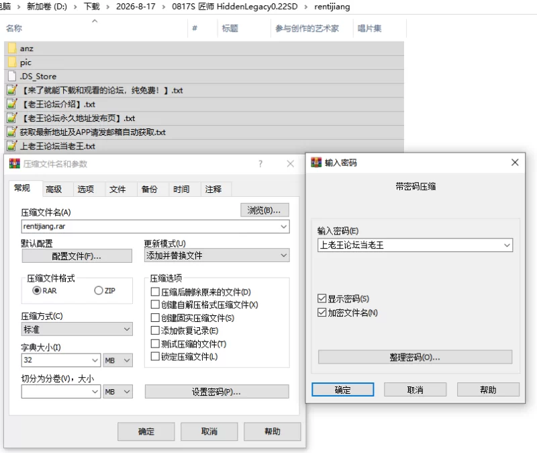Viewport: 537px width, 453px height.
Task: Enable 创建自解压格式压缩文件 checkbox
Action: tap(155, 304)
